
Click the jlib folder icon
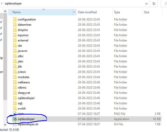click(x=15, y=67)
